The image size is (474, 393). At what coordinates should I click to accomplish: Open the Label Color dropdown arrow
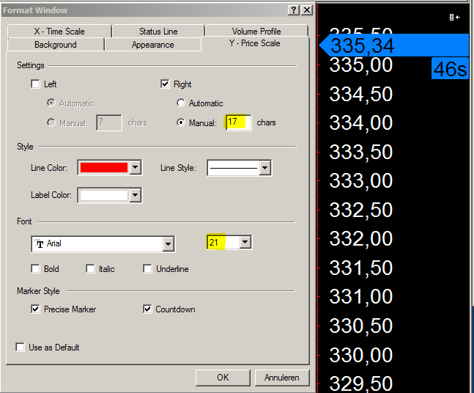point(135,195)
